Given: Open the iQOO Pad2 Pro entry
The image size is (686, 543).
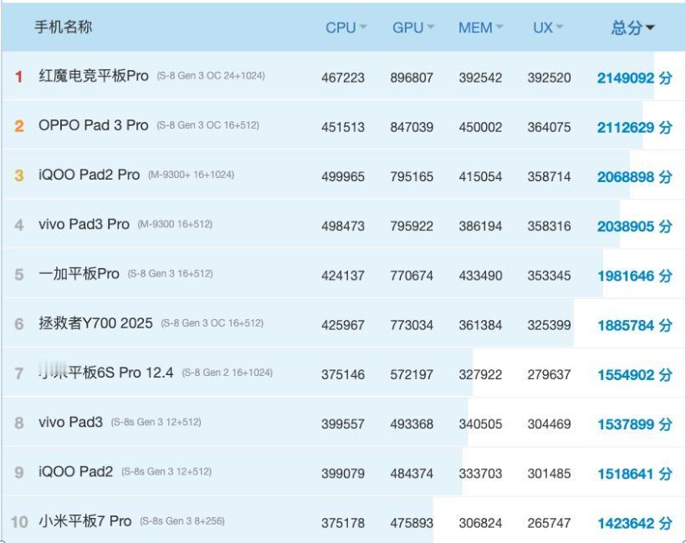Looking at the screenshot, I should coord(90,175).
